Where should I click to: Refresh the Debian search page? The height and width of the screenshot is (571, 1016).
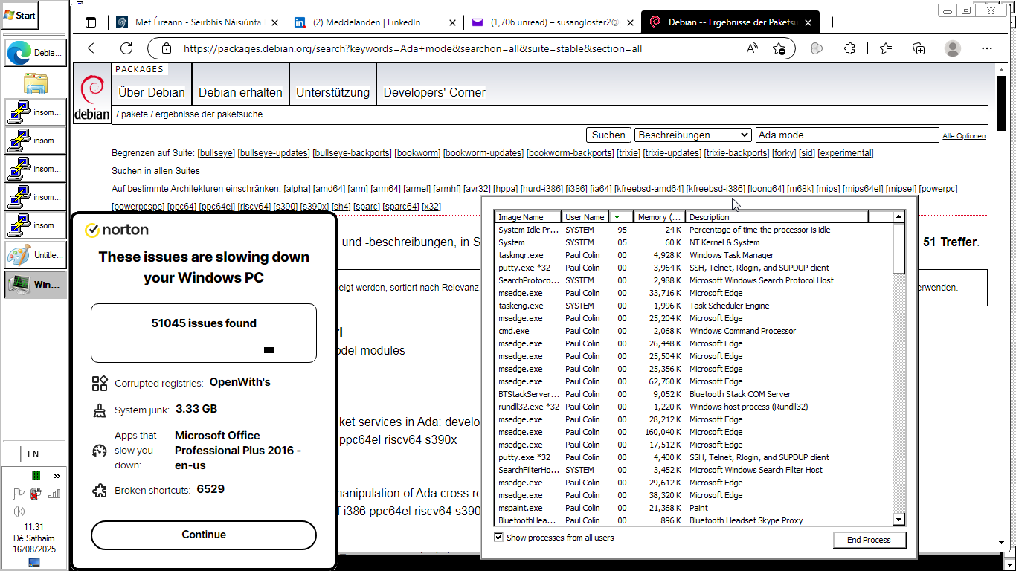point(126,48)
